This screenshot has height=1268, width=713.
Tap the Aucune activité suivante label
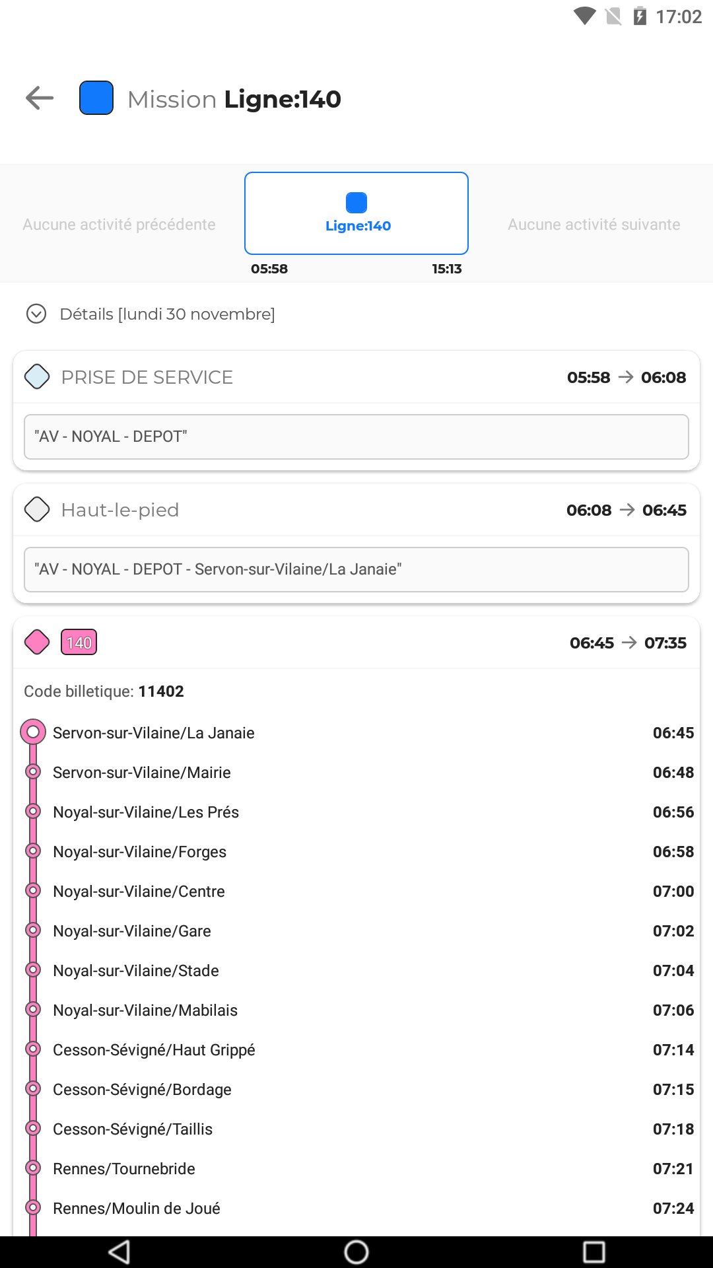594,225
